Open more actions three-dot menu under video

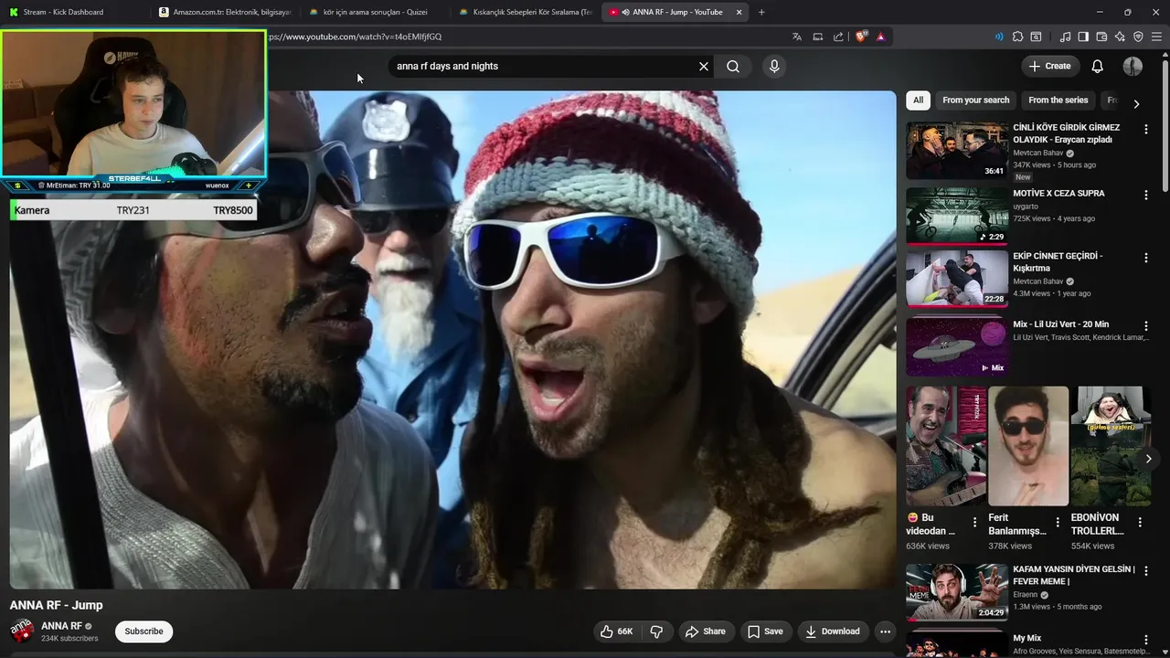tap(885, 631)
